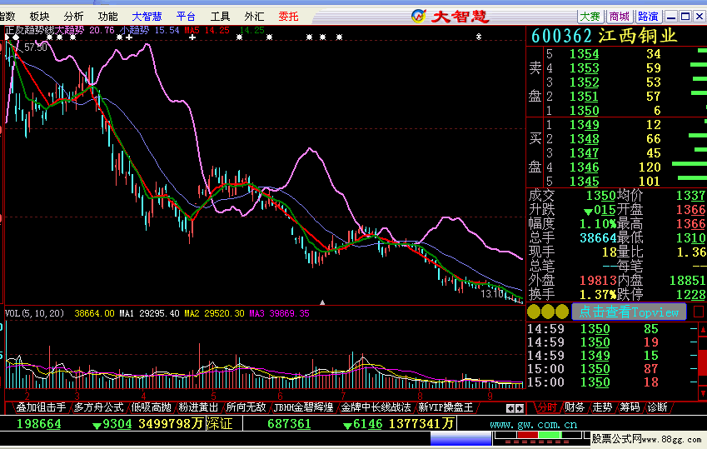
Task: Click the 路演 button
Action: pos(648,17)
